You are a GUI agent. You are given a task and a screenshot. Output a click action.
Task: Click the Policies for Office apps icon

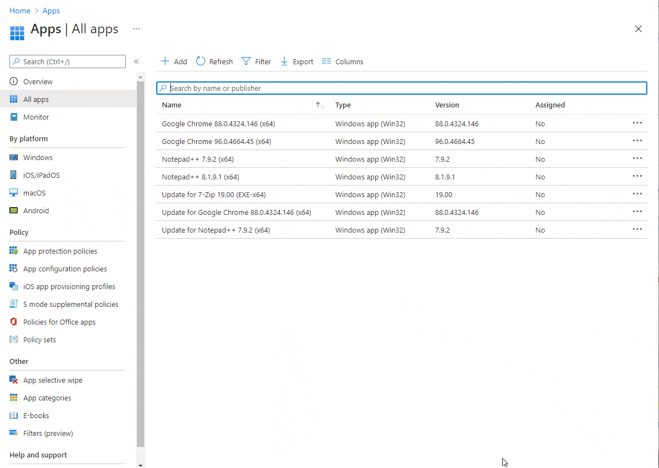tap(13, 322)
